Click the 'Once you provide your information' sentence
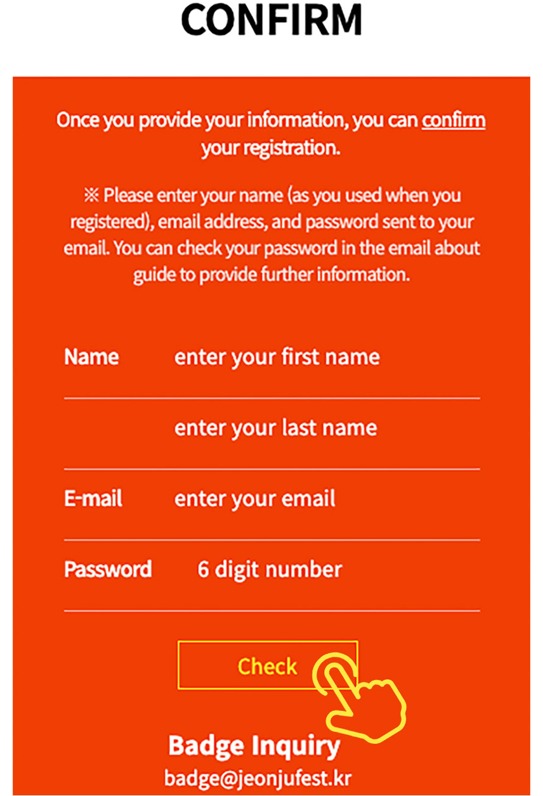 click(x=238, y=120)
